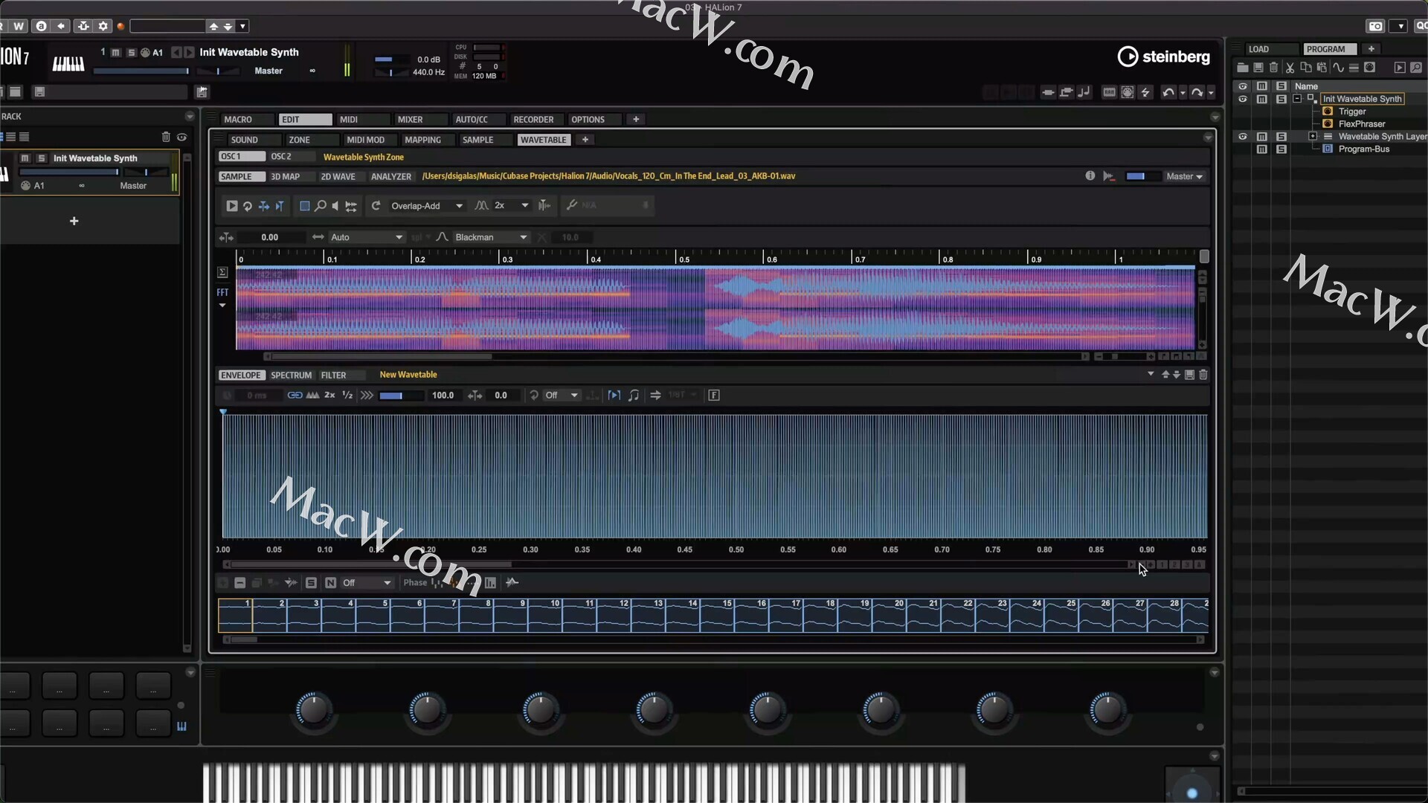1428x803 pixels.
Task: Select the magnifier zoom tool in sample toolbar
Action: click(x=320, y=206)
